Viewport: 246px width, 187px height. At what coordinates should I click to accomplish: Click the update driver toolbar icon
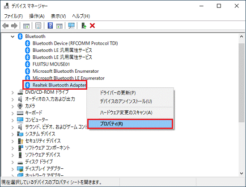pos(84,26)
